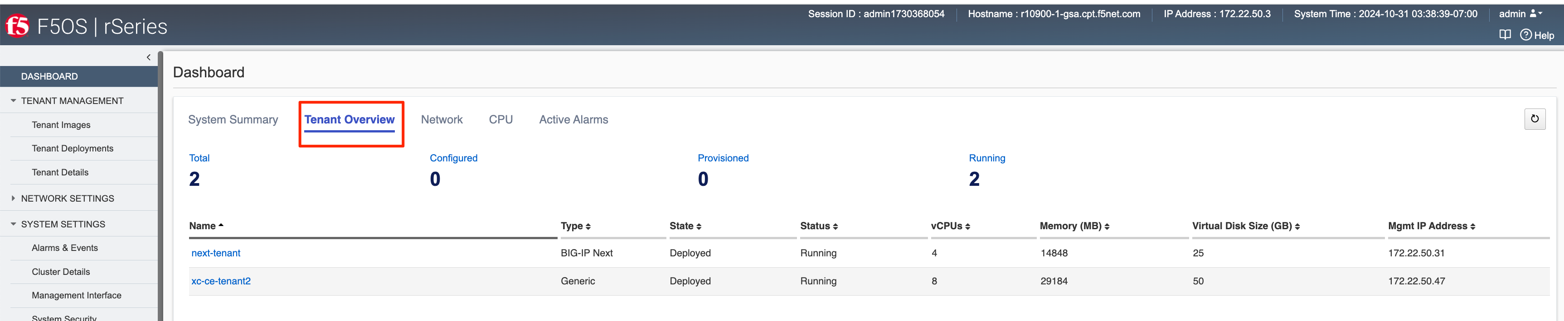
Task: Click the Session ID text in header
Action: pos(876,14)
